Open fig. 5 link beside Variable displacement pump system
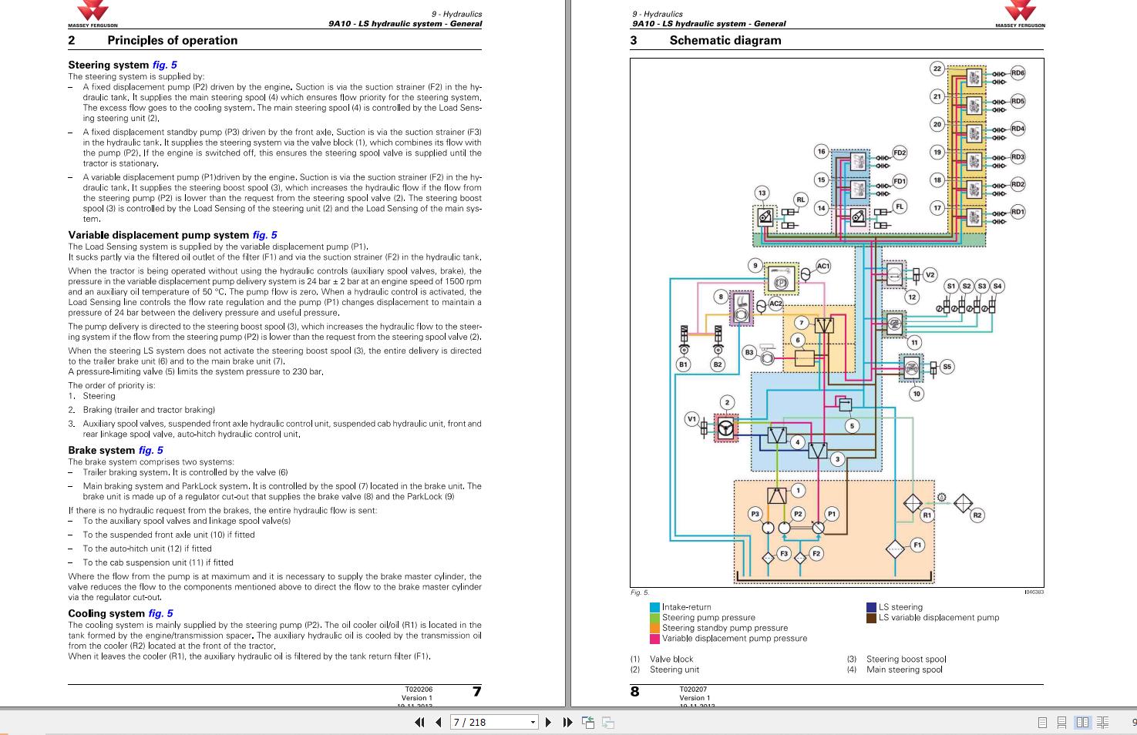The width and height of the screenshot is (1137, 735). (x=264, y=235)
